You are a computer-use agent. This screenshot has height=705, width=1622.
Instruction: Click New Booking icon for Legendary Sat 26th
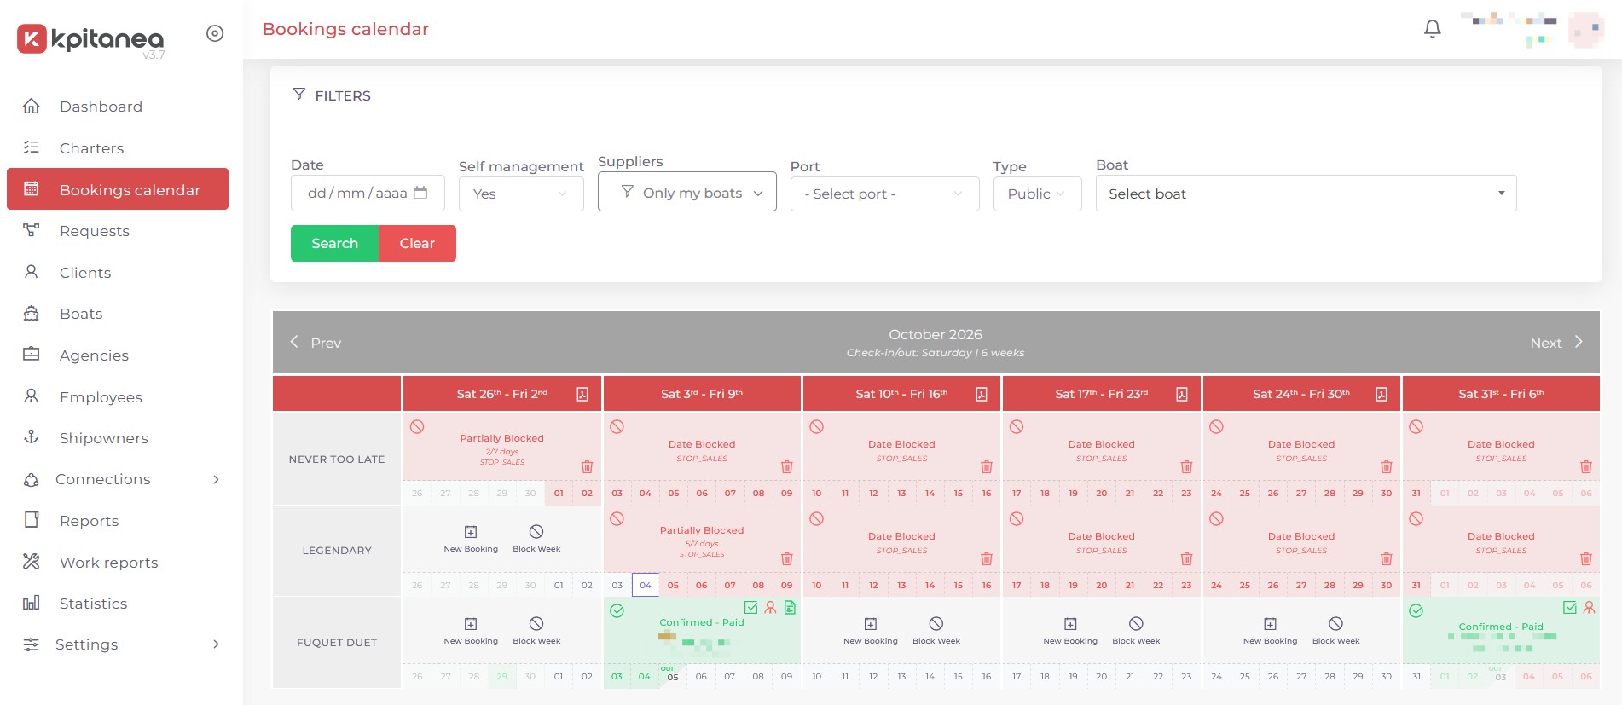pyautogui.click(x=471, y=532)
